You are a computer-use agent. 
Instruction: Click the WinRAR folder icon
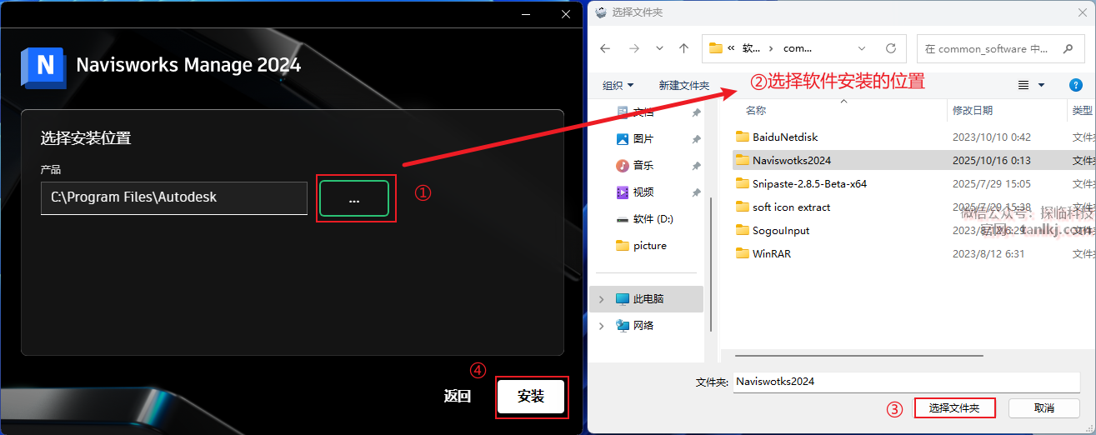click(743, 253)
